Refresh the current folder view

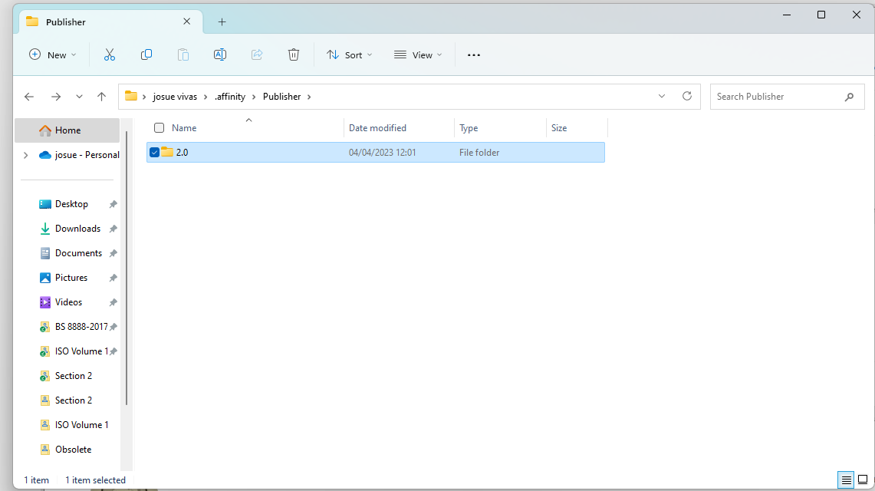click(687, 97)
